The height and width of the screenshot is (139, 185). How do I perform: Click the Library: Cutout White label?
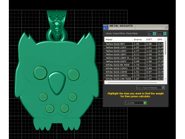121,34
